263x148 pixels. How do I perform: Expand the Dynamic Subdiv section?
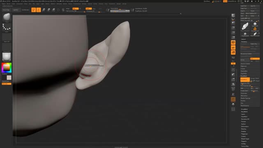245,64
